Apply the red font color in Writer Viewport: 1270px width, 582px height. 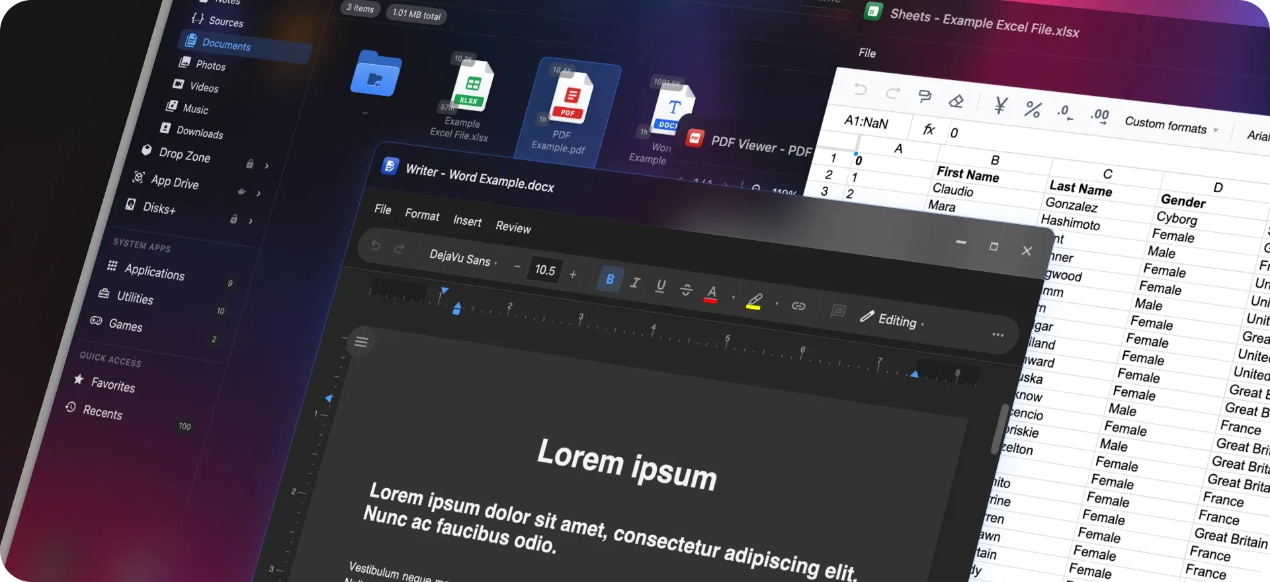pyautogui.click(x=711, y=294)
